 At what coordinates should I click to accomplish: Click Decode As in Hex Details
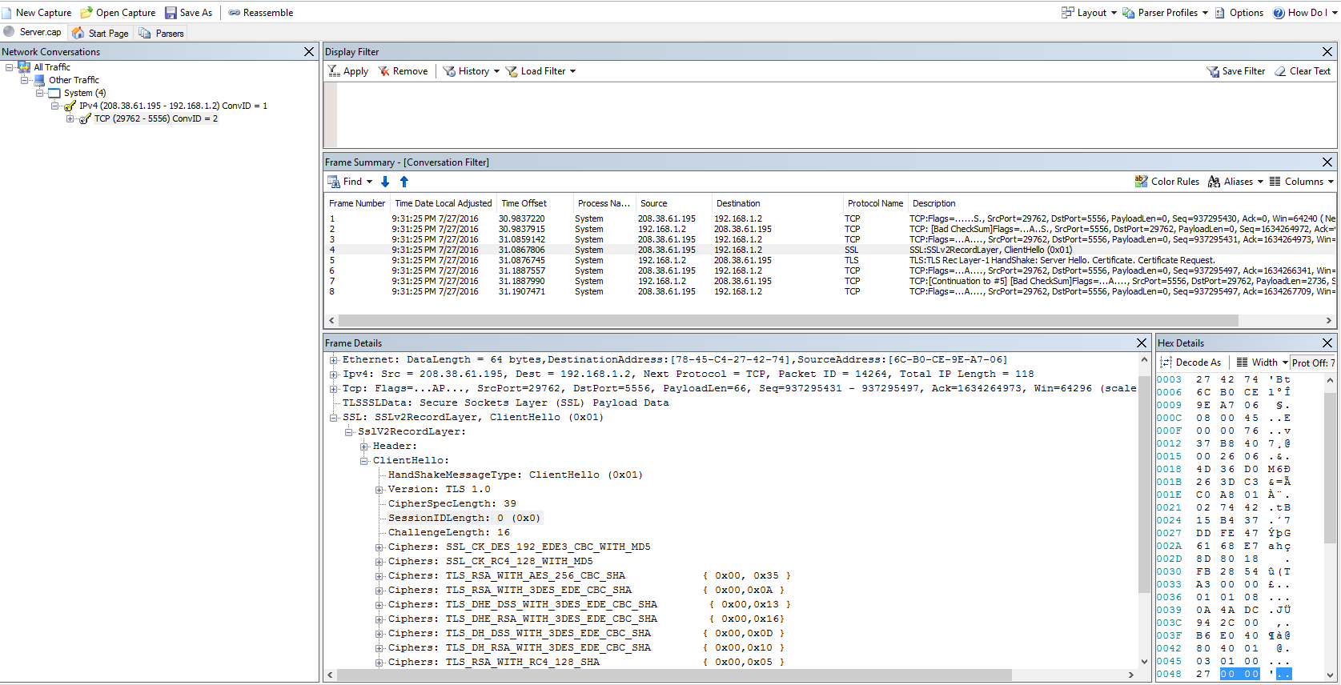tap(1191, 363)
